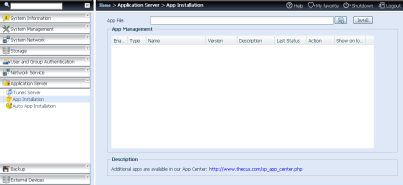
Task: Sort by the Last Status column header
Action: coord(290,40)
